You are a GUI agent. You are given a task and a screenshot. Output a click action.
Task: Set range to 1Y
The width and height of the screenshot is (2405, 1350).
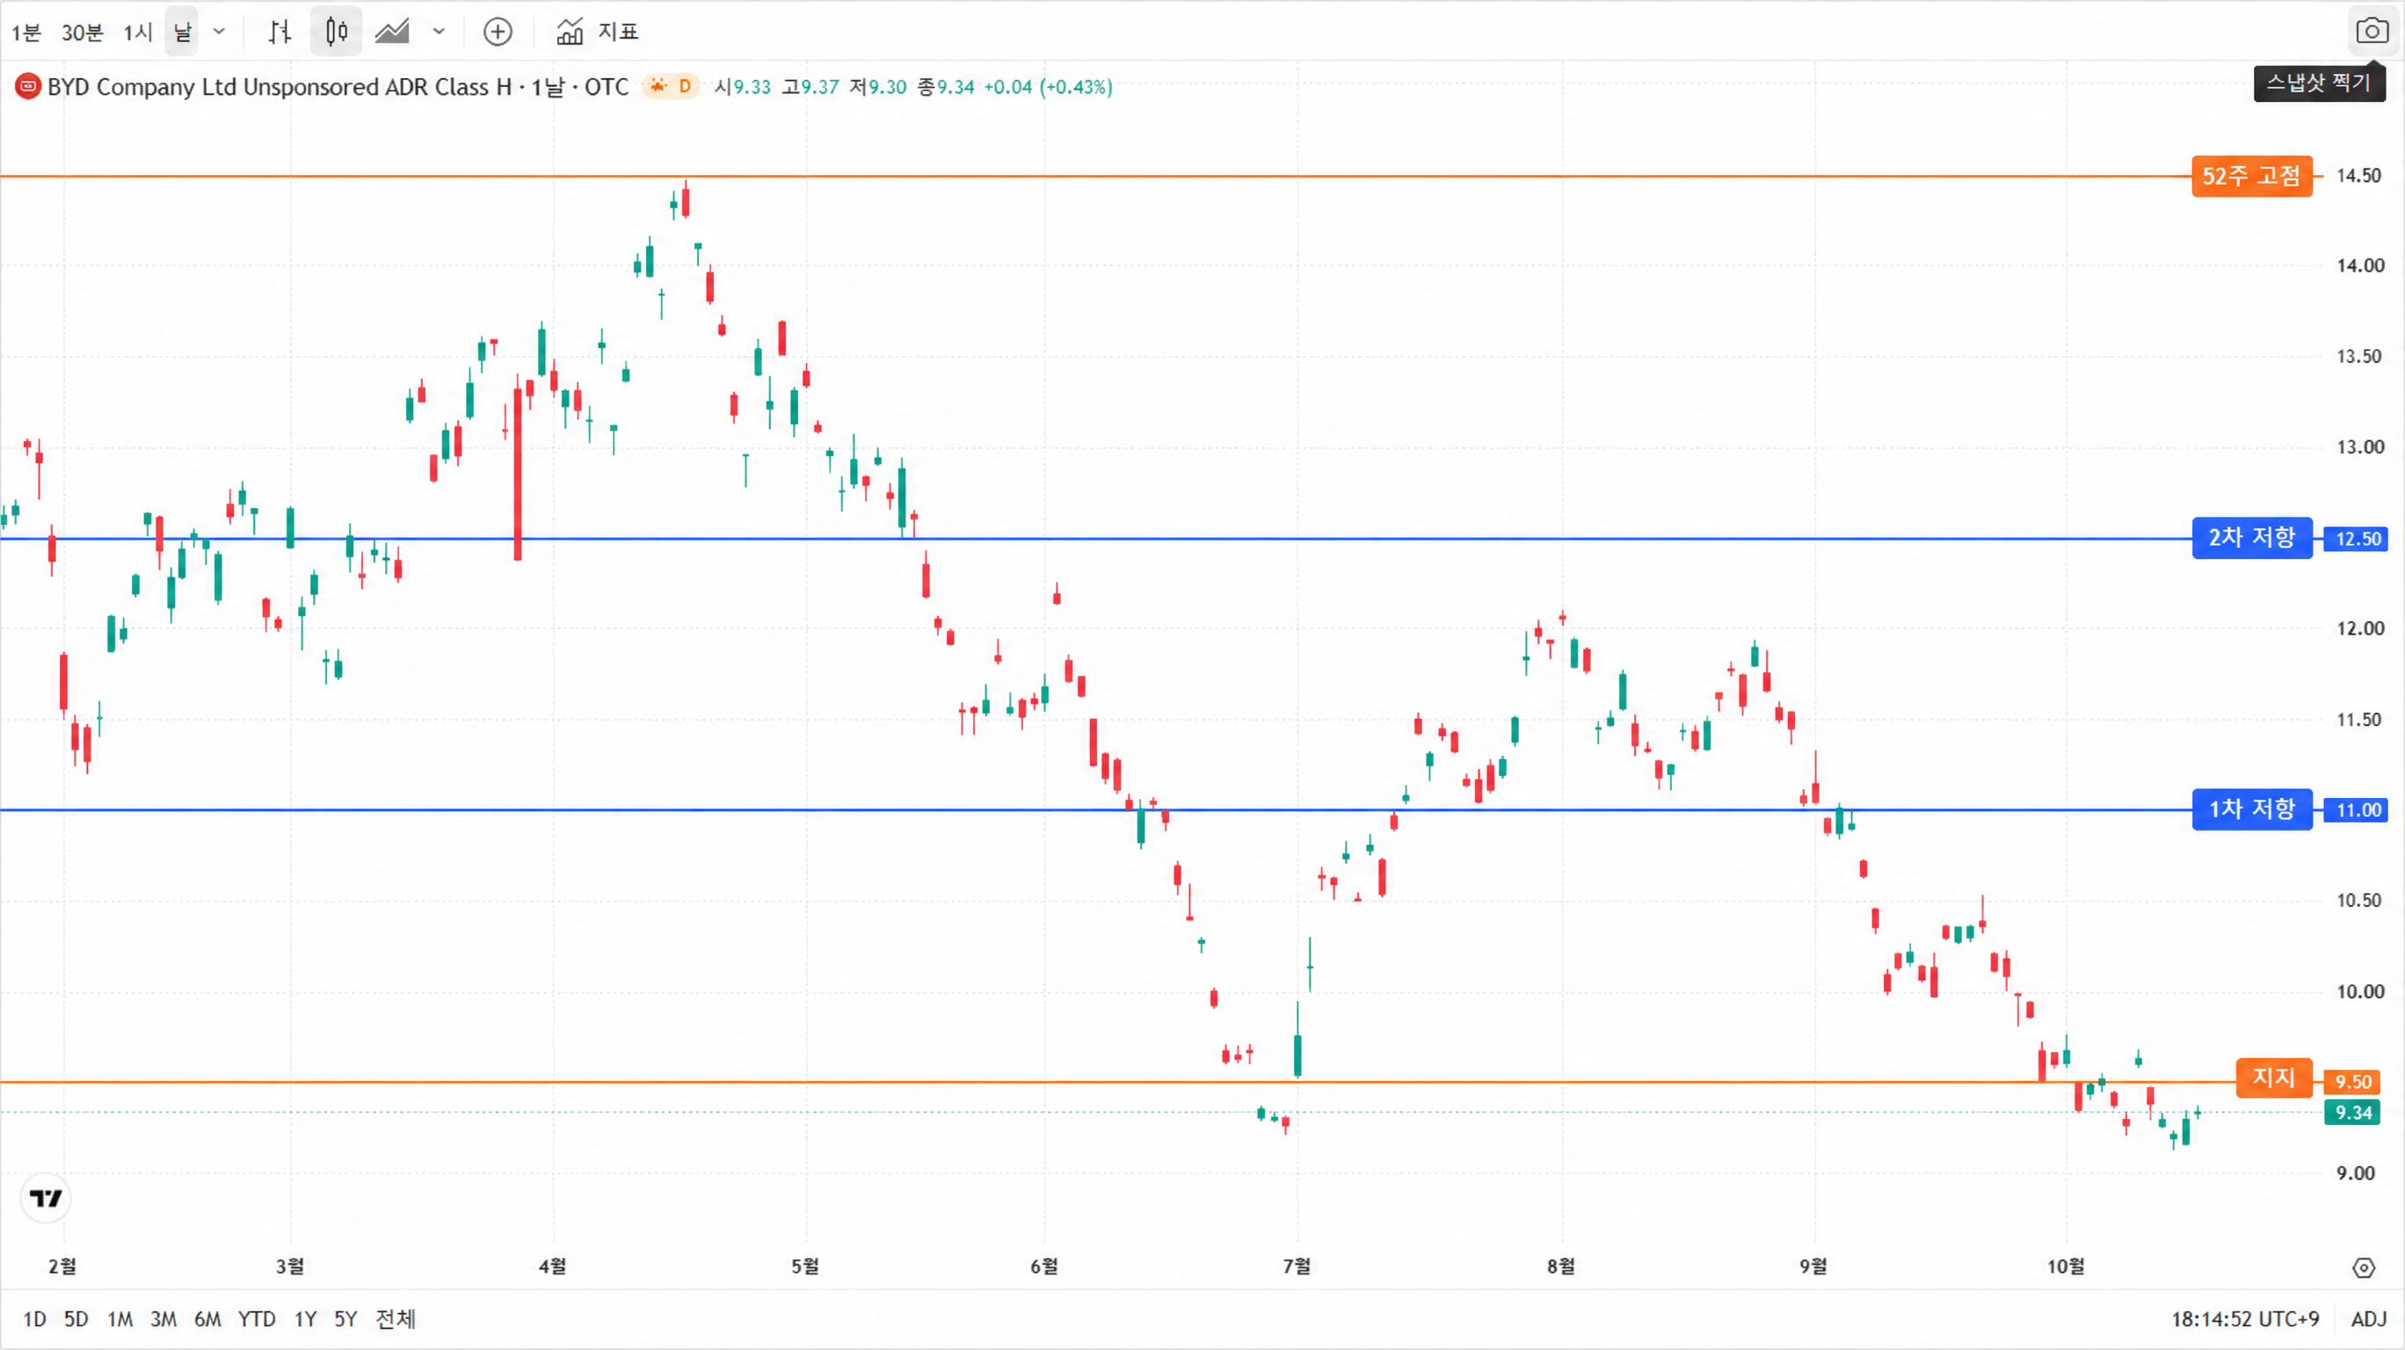coord(305,1319)
